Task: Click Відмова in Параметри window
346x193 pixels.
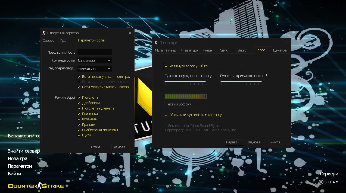Action: click(x=256, y=142)
